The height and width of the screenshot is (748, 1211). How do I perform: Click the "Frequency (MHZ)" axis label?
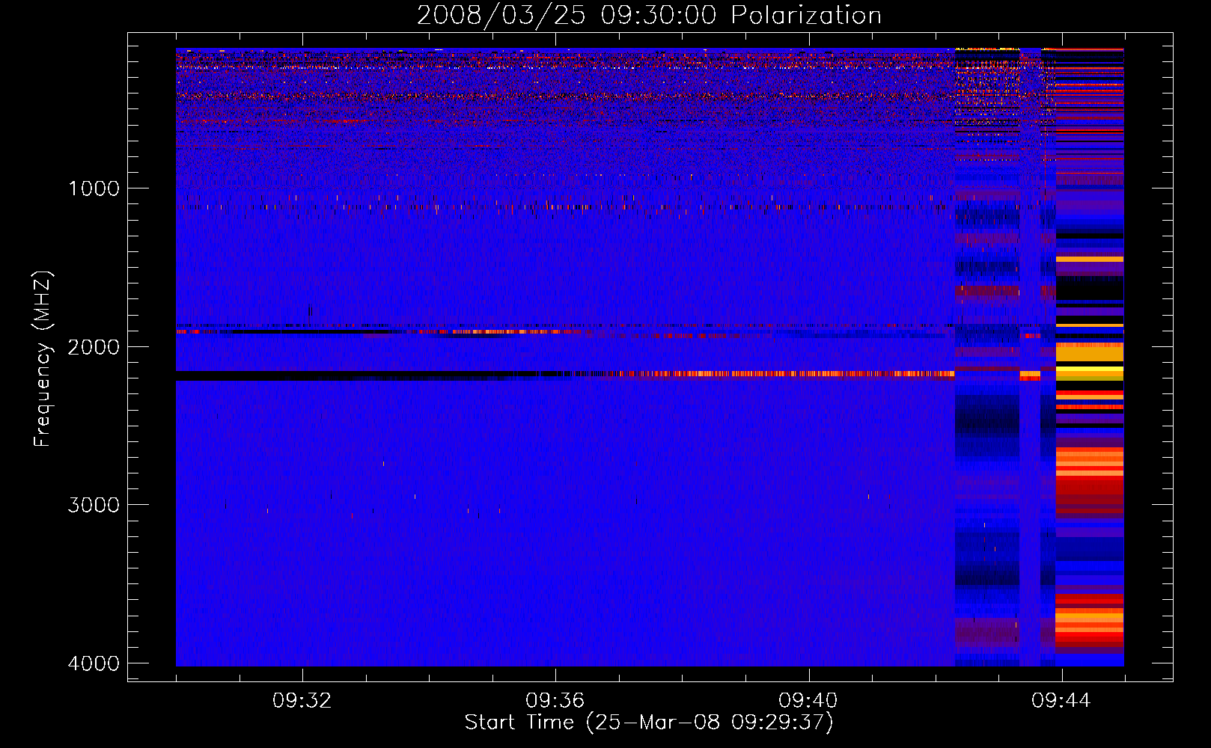(43, 358)
